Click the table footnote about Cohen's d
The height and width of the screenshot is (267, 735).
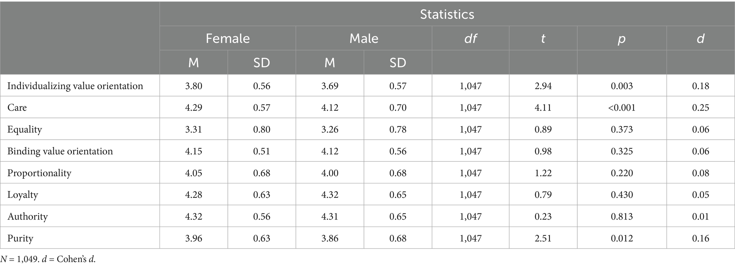pyautogui.click(x=48, y=259)
